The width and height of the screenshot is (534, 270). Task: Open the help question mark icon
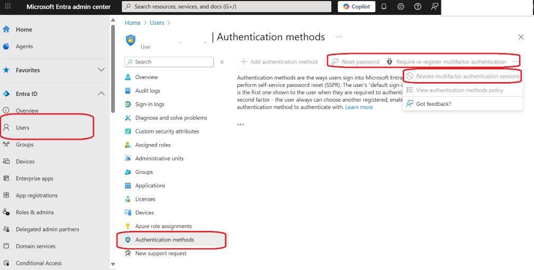[418, 6]
